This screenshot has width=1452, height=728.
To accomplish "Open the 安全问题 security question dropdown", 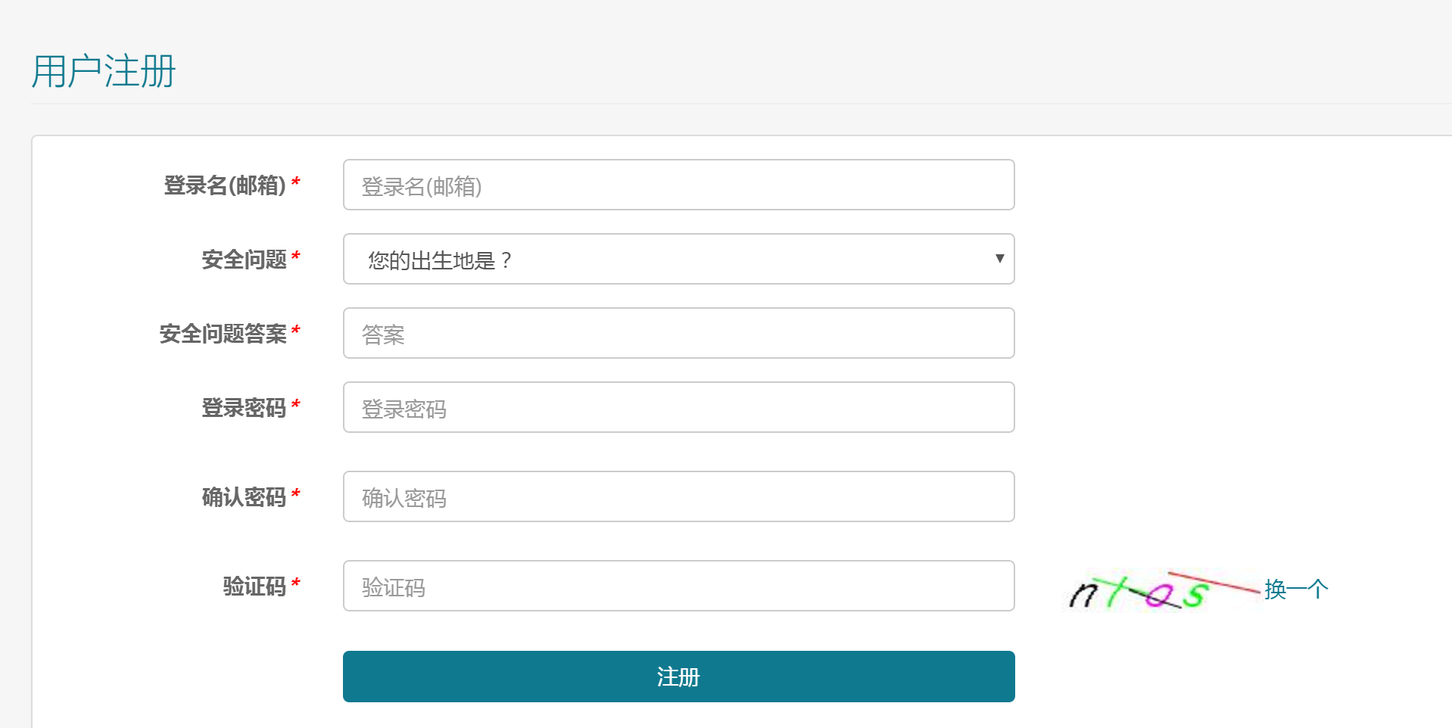I will [678, 259].
